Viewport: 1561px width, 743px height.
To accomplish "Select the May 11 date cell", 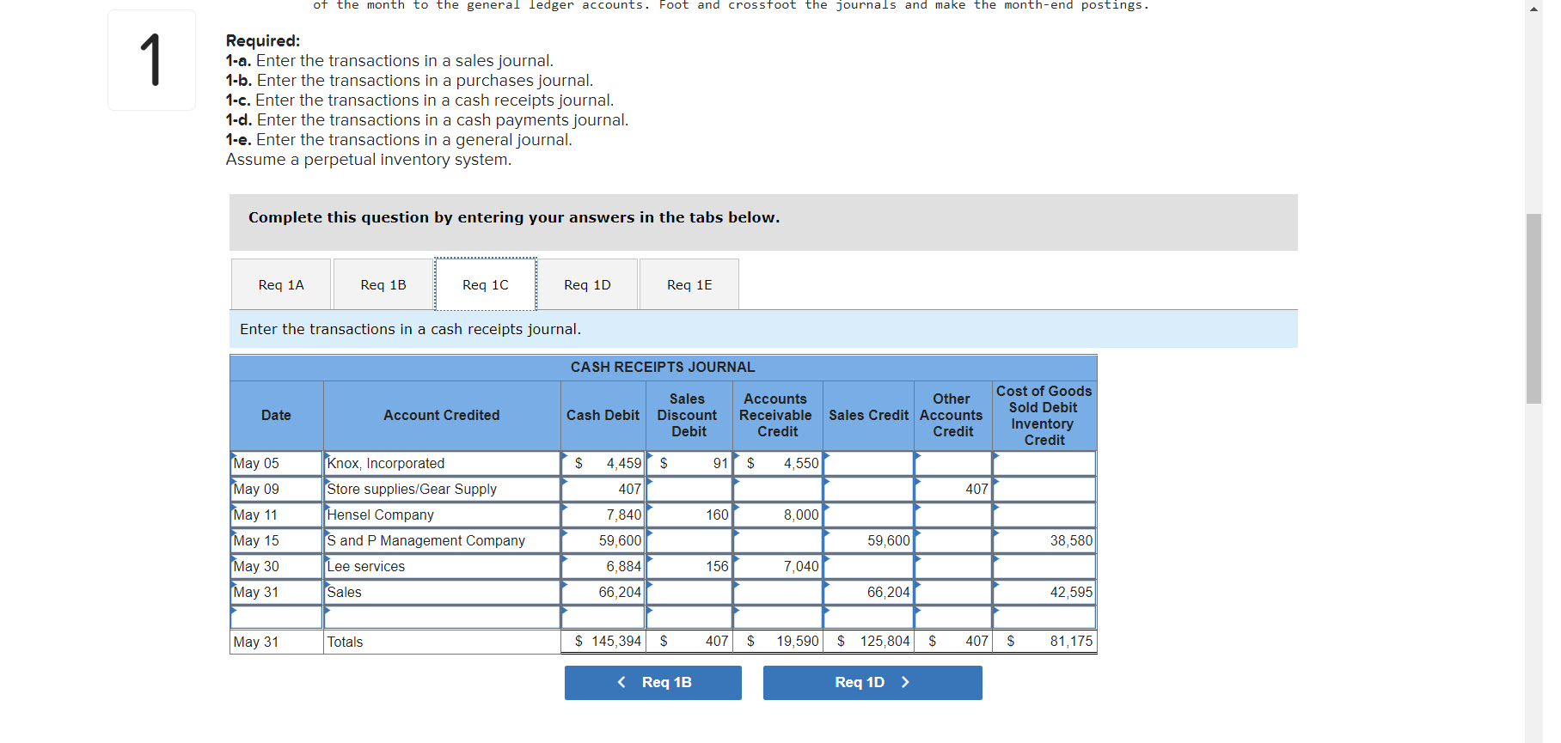I will [x=277, y=515].
